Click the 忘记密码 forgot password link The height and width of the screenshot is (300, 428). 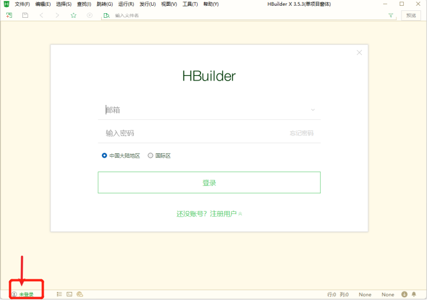302,133
